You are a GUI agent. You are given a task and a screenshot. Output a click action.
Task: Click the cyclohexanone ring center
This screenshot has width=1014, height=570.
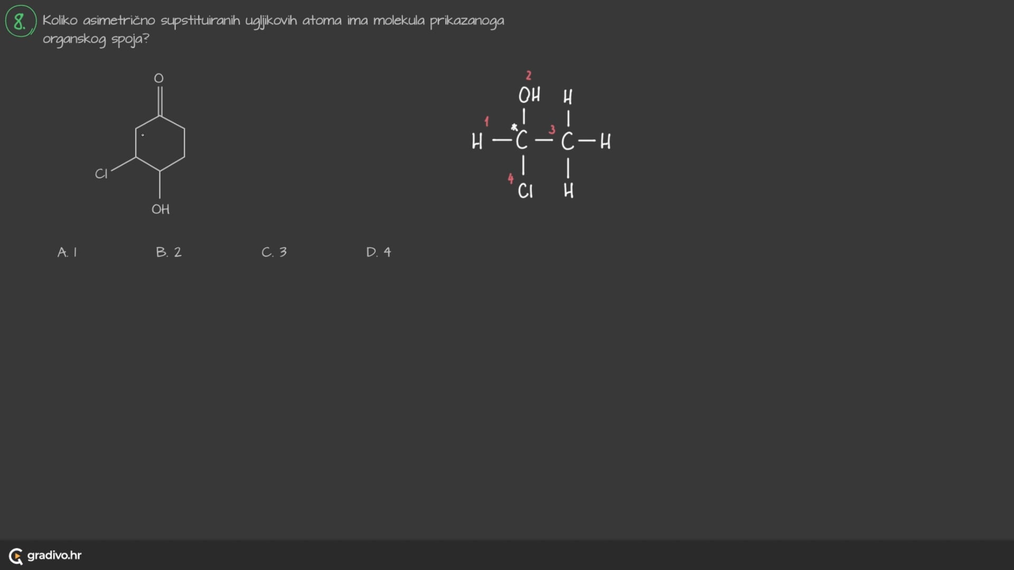click(160, 144)
